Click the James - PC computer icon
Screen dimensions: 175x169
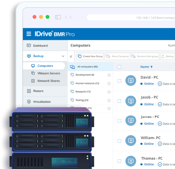131,120
